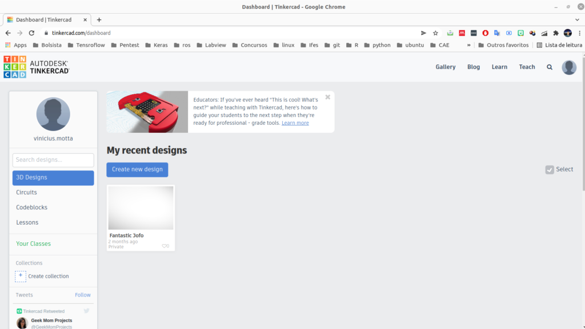Click the Chrome profile avatar in the toolbar
This screenshot has width=585, height=329.
point(568,33)
